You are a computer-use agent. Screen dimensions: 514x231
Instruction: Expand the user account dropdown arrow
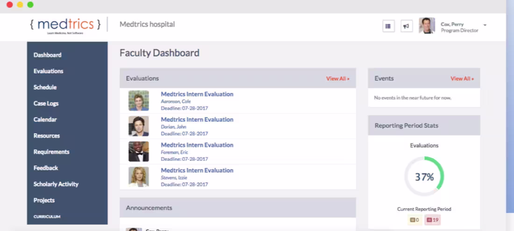(x=485, y=25)
